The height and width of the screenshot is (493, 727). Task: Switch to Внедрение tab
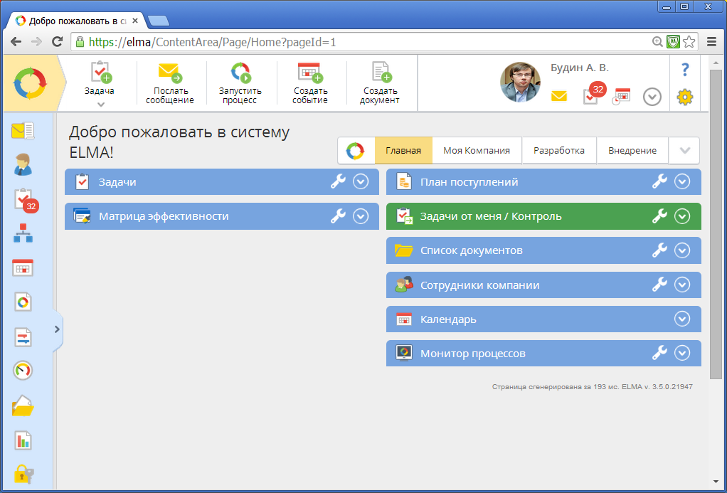[632, 150]
